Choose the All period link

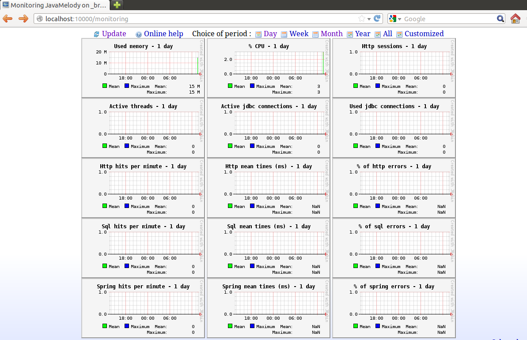pyautogui.click(x=387, y=34)
